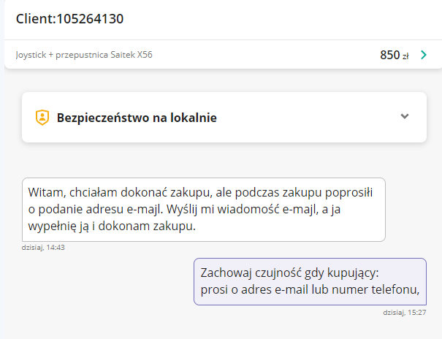The height and width of the screenshot is (339, 442).
Task: Click the text 'wypełnię ją i dokonam zakupu'
Action: 112,227
